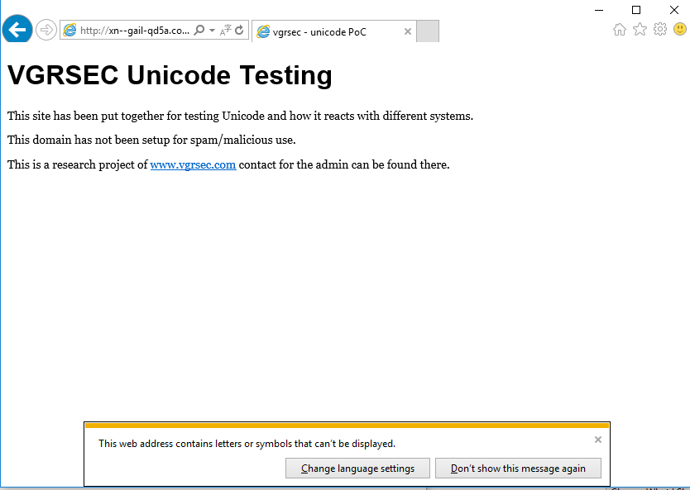Open Favorites star icon
Viewport: 690px width, 490px height.
click(640, 30)
